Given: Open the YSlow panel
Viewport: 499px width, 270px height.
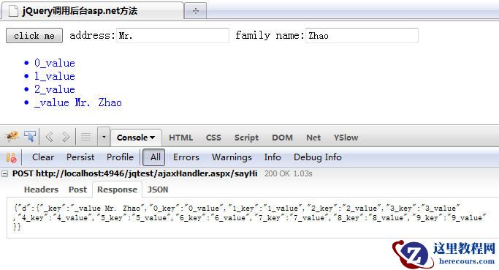Looking at the screenshot, I should (346, 138).
